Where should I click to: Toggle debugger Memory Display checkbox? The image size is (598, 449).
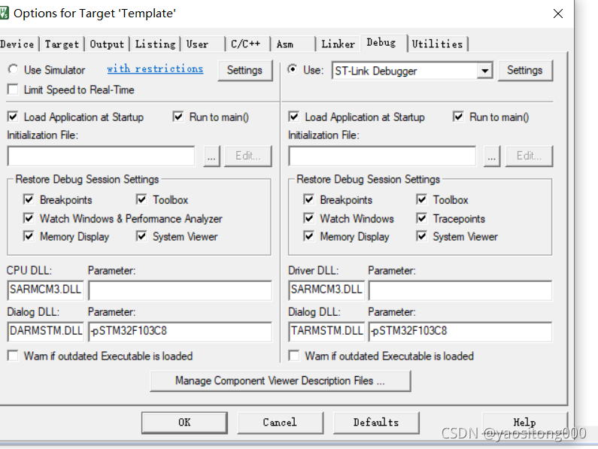(x=309, y=236)
